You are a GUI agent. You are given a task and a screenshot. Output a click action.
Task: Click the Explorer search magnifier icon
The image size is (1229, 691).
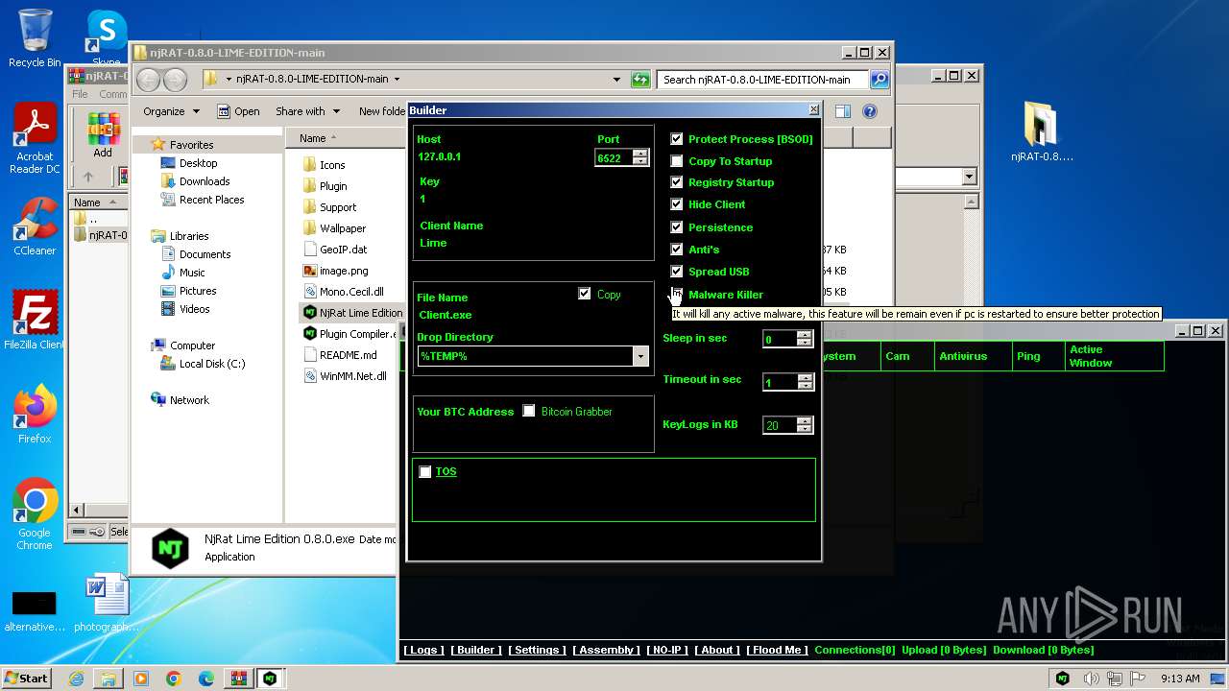879,80
